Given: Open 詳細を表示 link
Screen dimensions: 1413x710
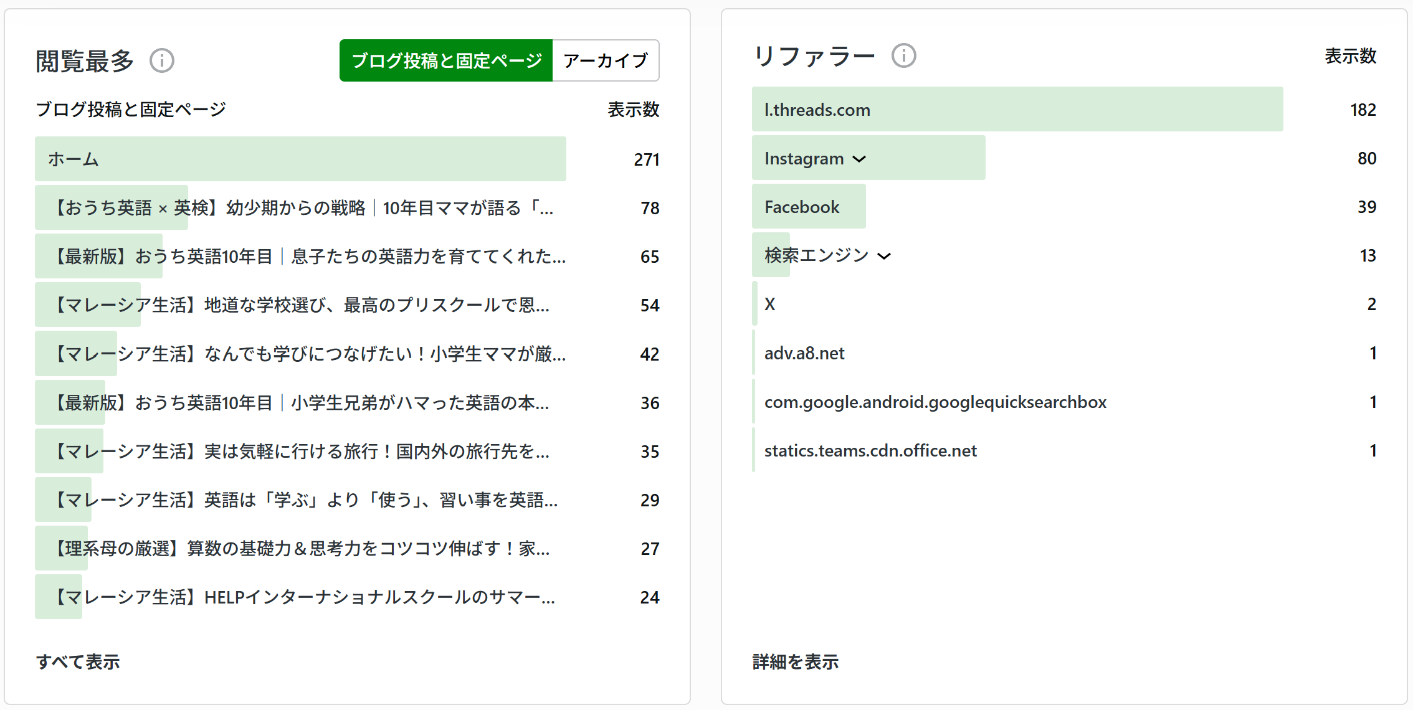Looking at the screenshot, I should [795, 661].
